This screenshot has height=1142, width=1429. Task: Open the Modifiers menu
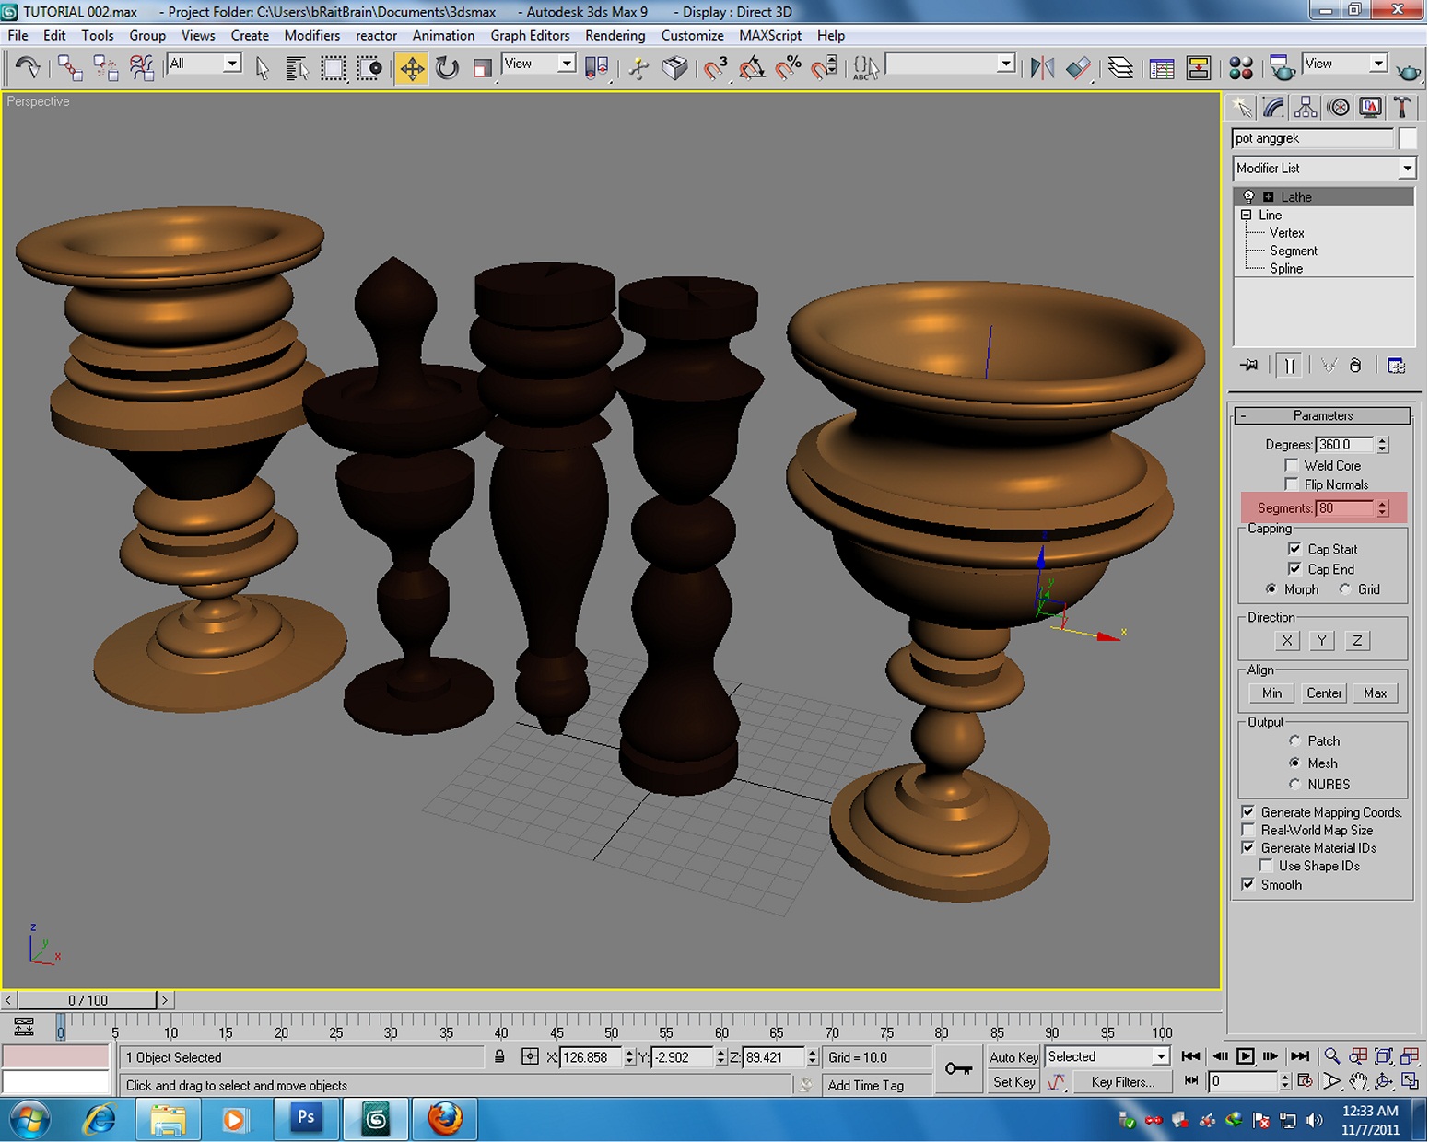311,35
